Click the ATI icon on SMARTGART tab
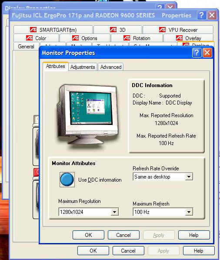 [33, 30]
